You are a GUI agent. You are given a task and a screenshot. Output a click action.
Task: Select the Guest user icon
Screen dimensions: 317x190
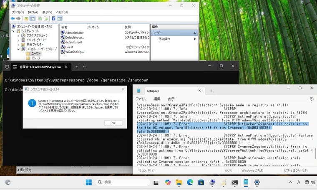[63, 47]
